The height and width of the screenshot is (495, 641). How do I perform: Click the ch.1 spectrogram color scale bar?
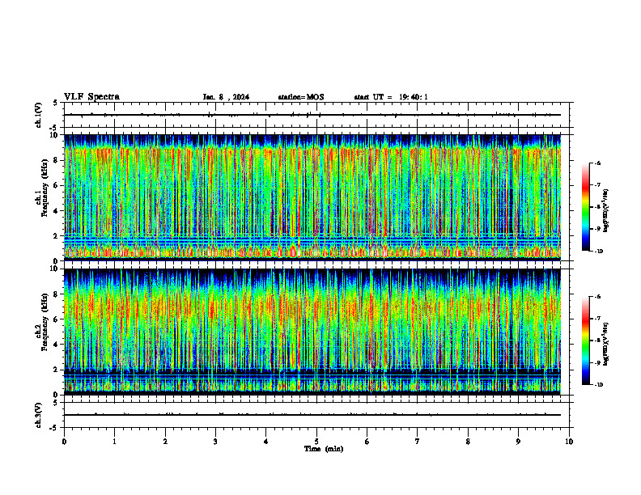pyautogui.click(x=585, y=207)
